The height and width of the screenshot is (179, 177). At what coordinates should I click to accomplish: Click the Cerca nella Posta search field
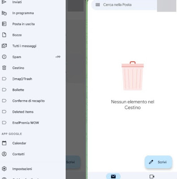click(x=124, y=5)
